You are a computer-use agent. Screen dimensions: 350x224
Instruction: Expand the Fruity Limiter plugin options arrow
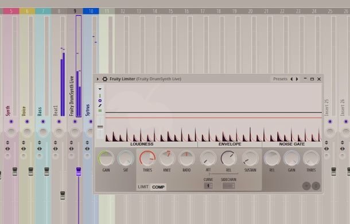(98, 79)
